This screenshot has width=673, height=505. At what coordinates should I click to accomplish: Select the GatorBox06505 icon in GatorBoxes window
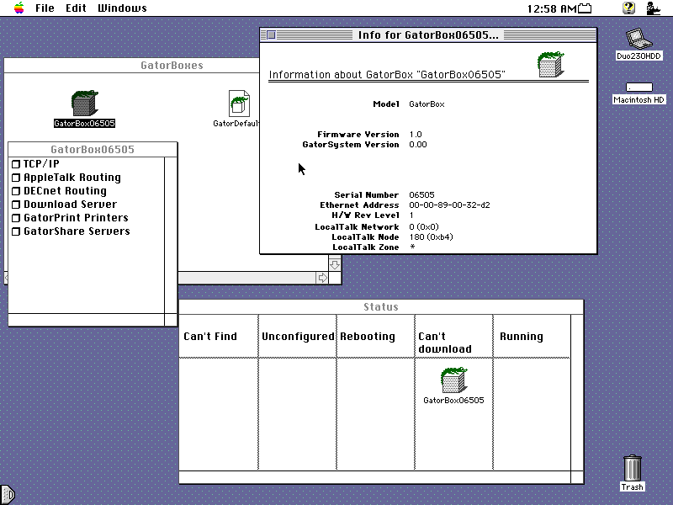point(85,103)
